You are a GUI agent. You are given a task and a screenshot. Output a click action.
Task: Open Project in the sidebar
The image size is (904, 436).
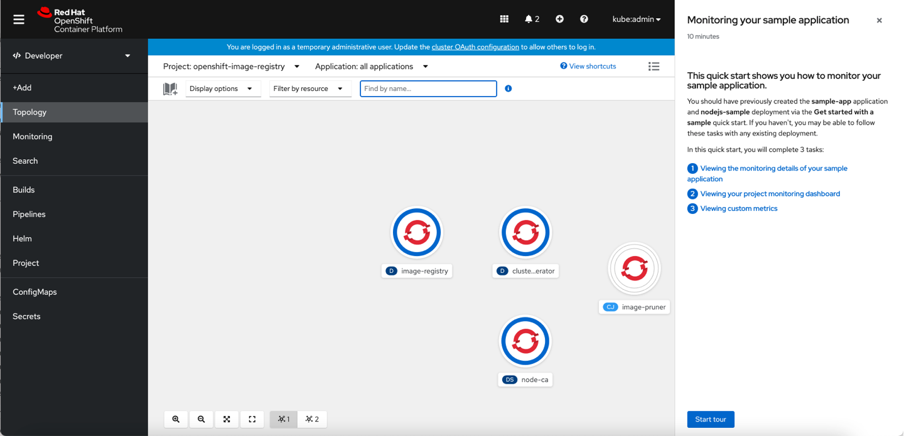74,263
